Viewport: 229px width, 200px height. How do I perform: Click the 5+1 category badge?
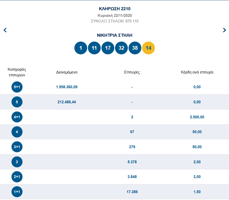point(17,87)
